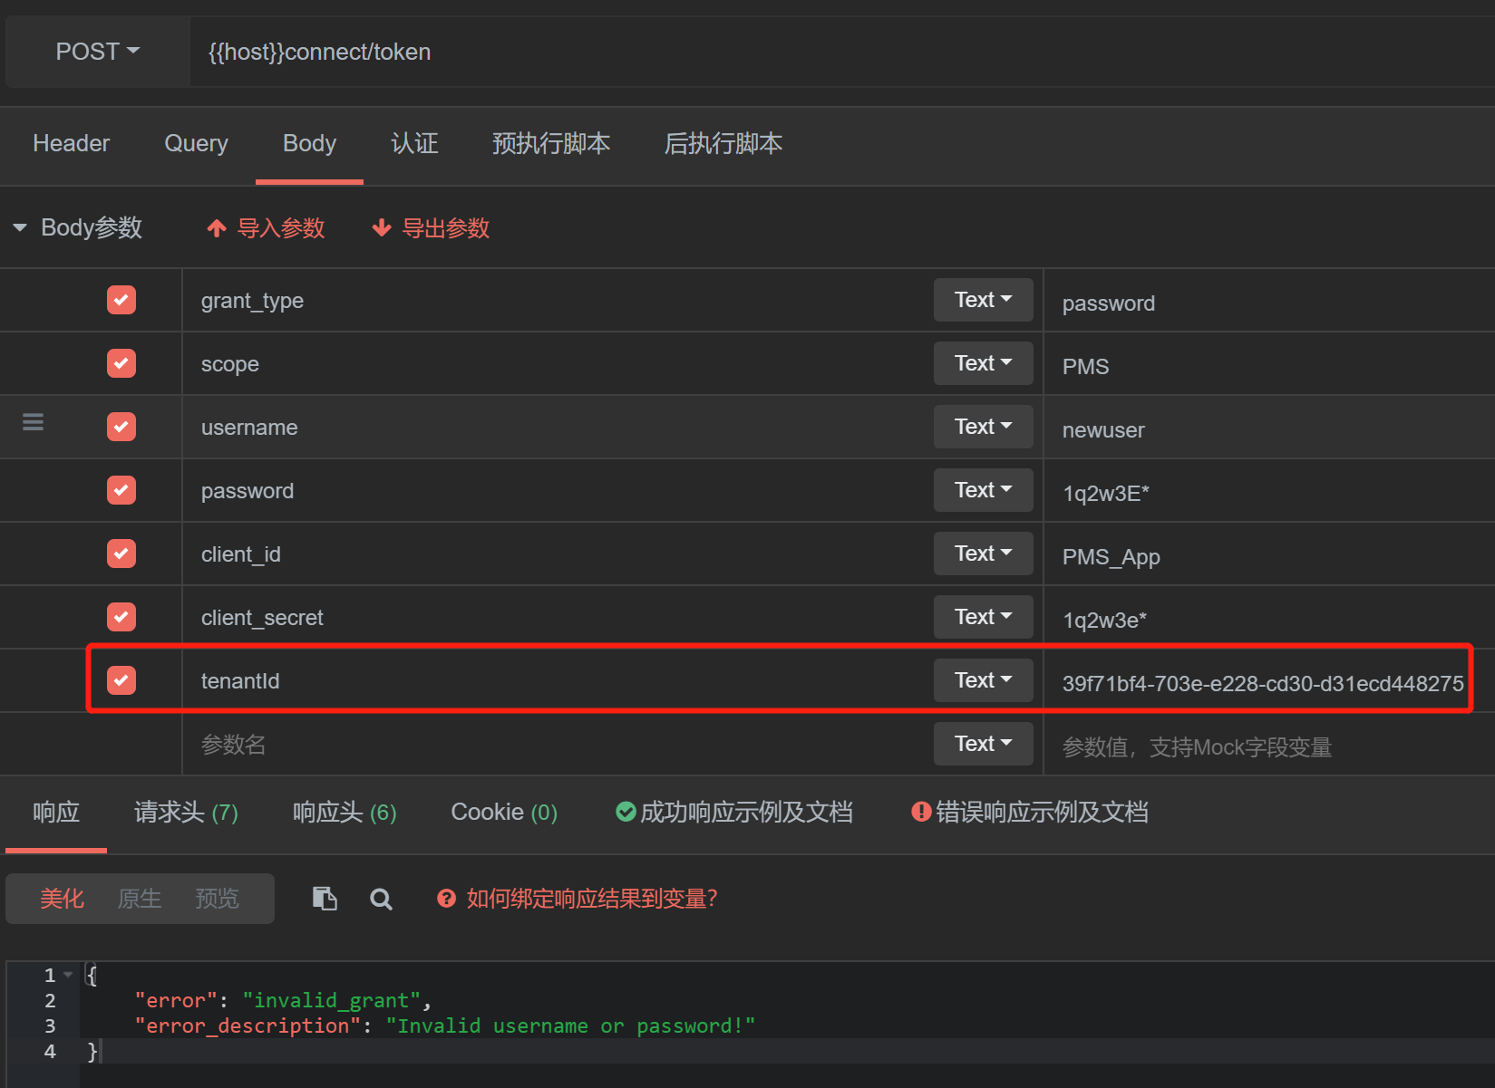Click the 预览 view button
The height and width of the screenshot is (1088, 1495).
216,898
